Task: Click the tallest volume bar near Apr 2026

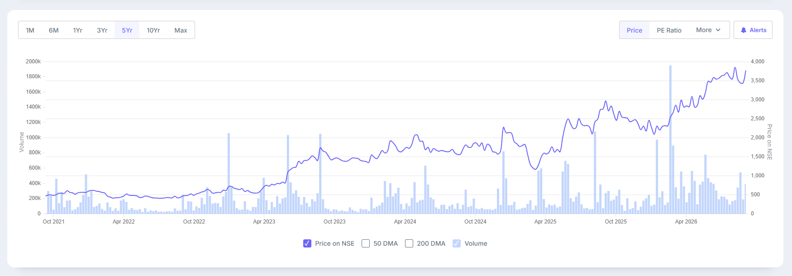Action: [x=670, y=139]
